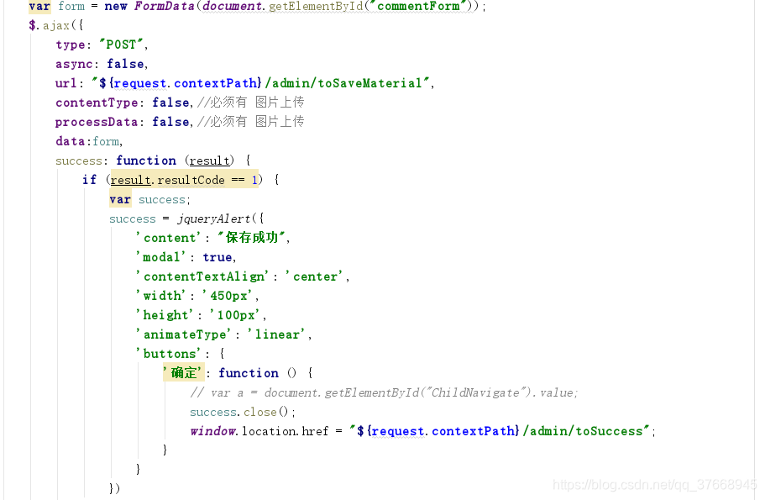This screenshot has height=500, width=765.
Task: Click the highlighted var keyword before success
Action: pyautogui.click(x=120, y=200)
